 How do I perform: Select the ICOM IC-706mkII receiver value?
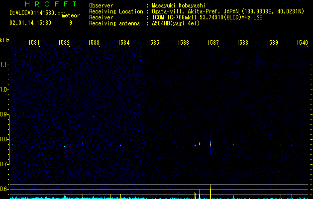coord(207,17)
